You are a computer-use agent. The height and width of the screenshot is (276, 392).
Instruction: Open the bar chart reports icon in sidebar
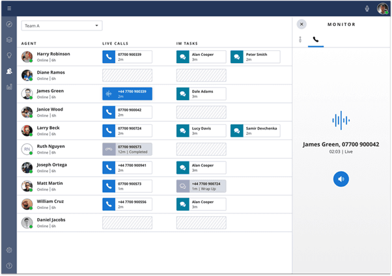pyautogui.click(x=9, y=87)
